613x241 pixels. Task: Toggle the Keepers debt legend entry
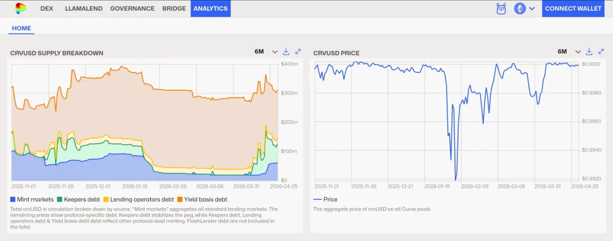point(78,199)
